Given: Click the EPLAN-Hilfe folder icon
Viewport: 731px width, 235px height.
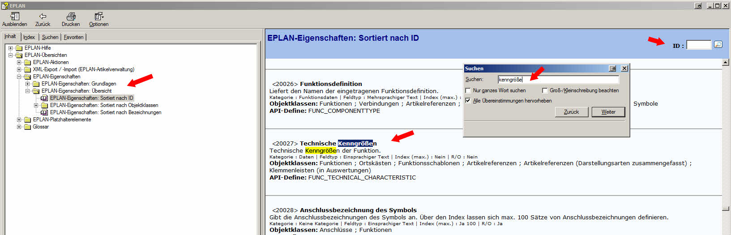Looking at the screenshot, I should (19, 48).
